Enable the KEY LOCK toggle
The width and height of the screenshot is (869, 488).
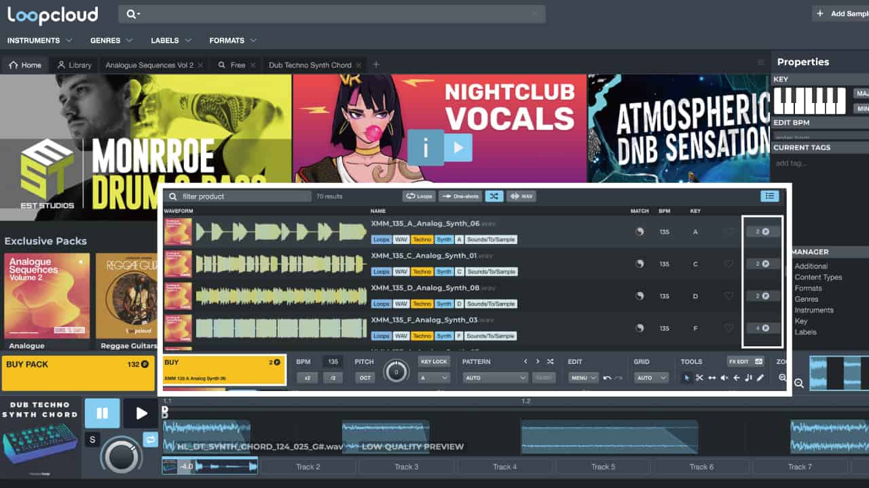pos(434,361)
